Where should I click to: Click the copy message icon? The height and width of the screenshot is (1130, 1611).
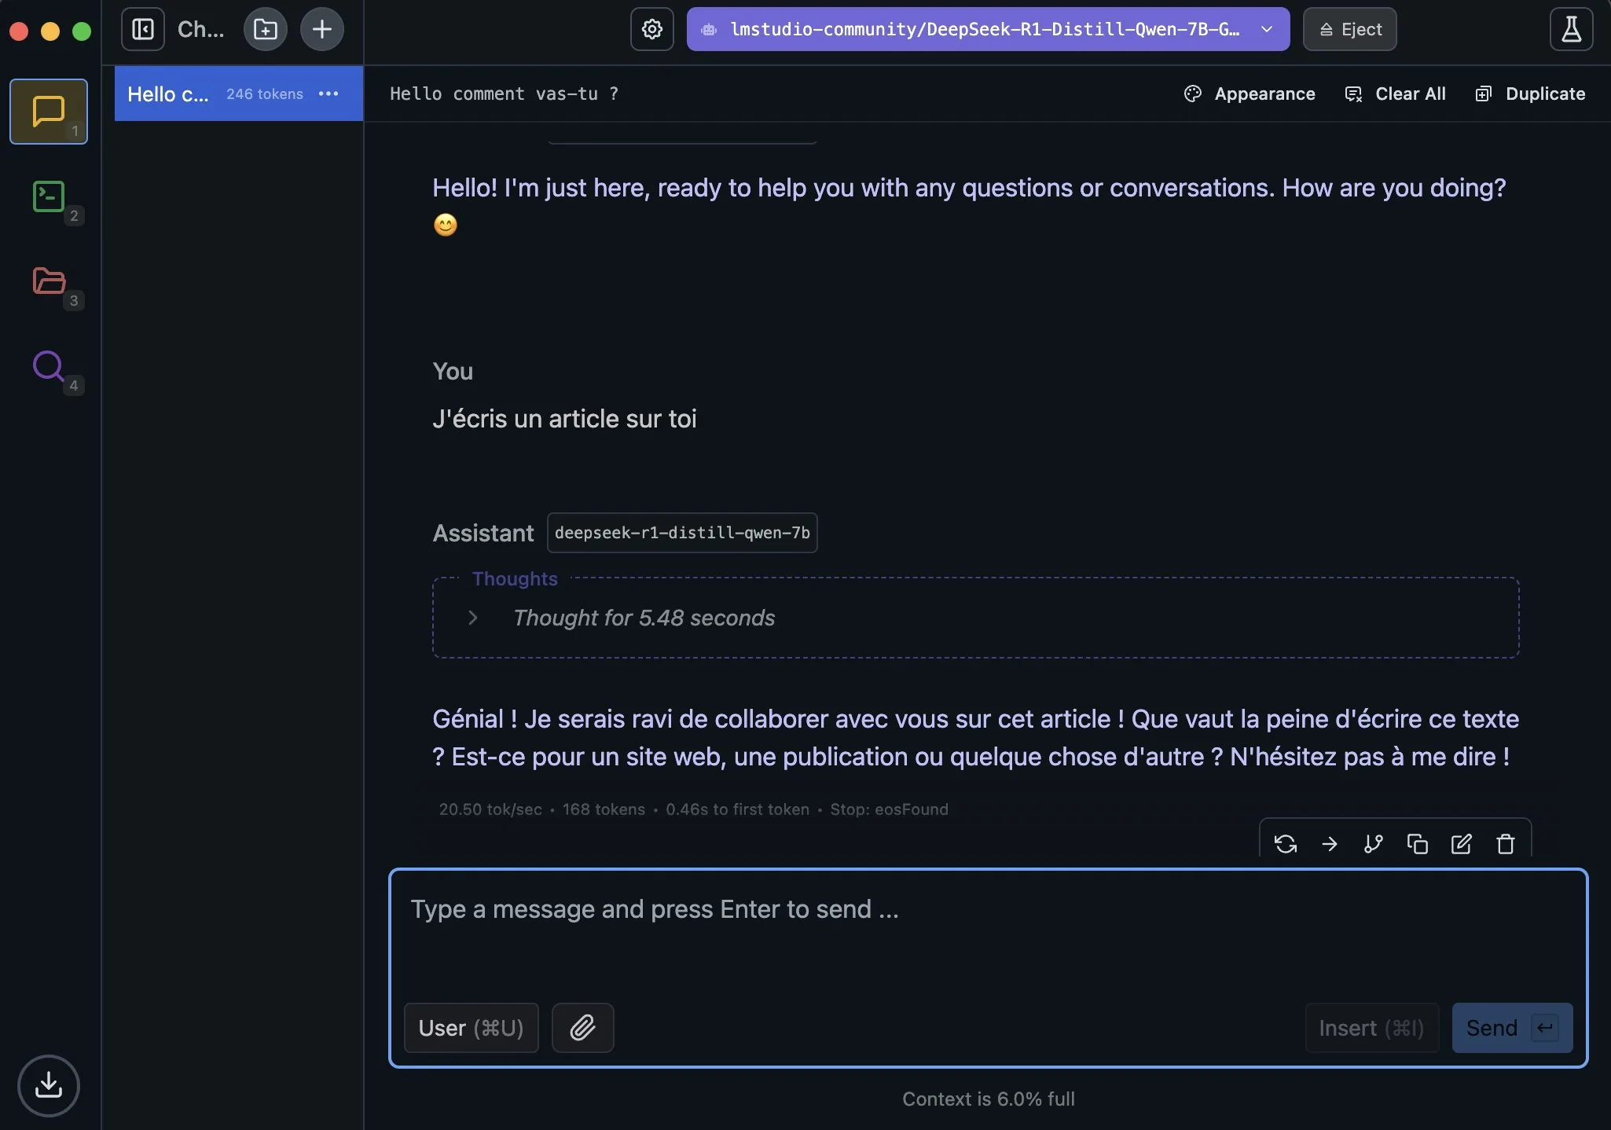[1418, 843]
